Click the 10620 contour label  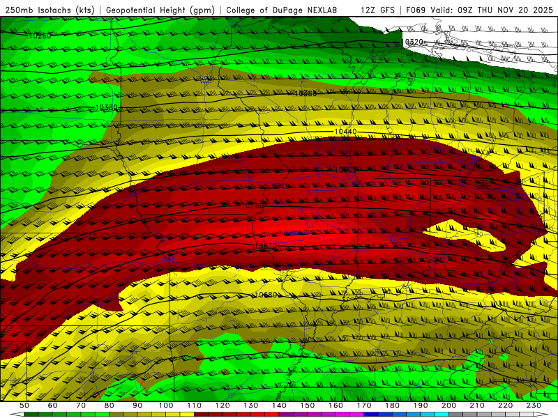pyautogui.click(x=266, y=246)
